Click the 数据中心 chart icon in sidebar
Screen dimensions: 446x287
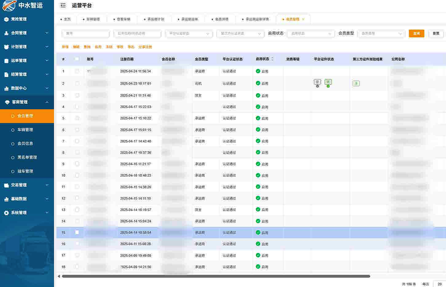(x=6, y=88)
